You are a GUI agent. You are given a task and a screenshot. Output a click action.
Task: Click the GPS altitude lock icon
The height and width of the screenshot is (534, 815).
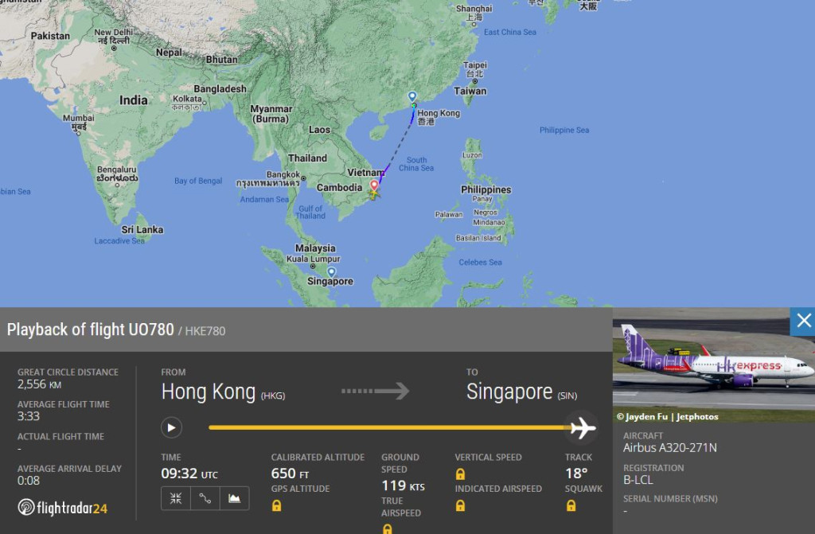(x=276, y=505)
